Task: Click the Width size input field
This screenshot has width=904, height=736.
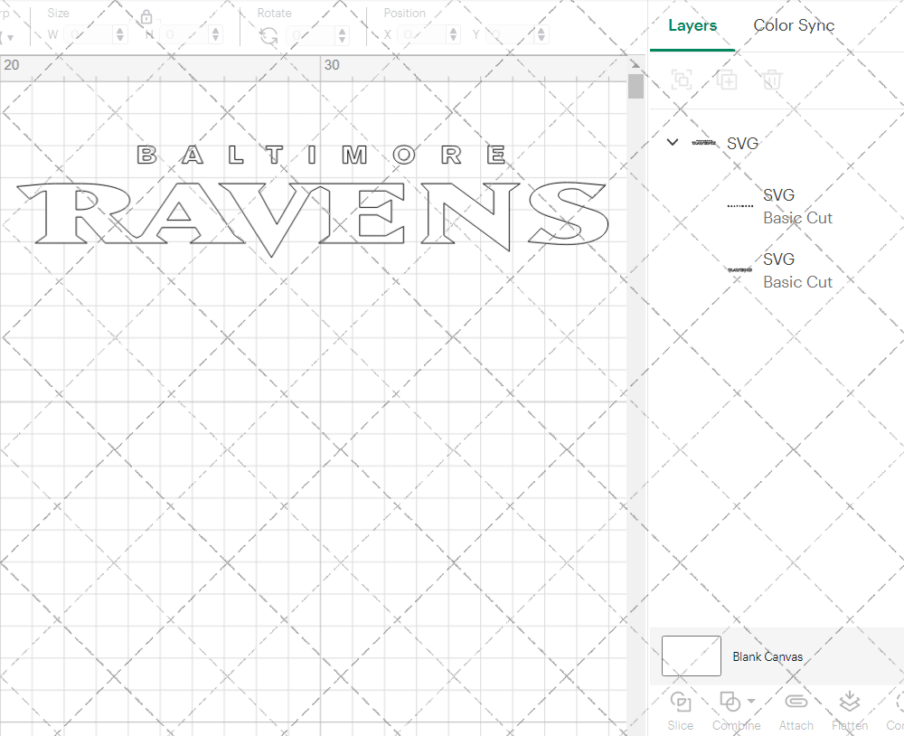Action: (89, 34)
